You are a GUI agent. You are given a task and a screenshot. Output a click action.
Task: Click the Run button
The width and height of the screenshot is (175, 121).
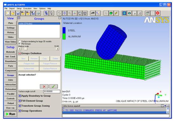[x=10, y=114]
